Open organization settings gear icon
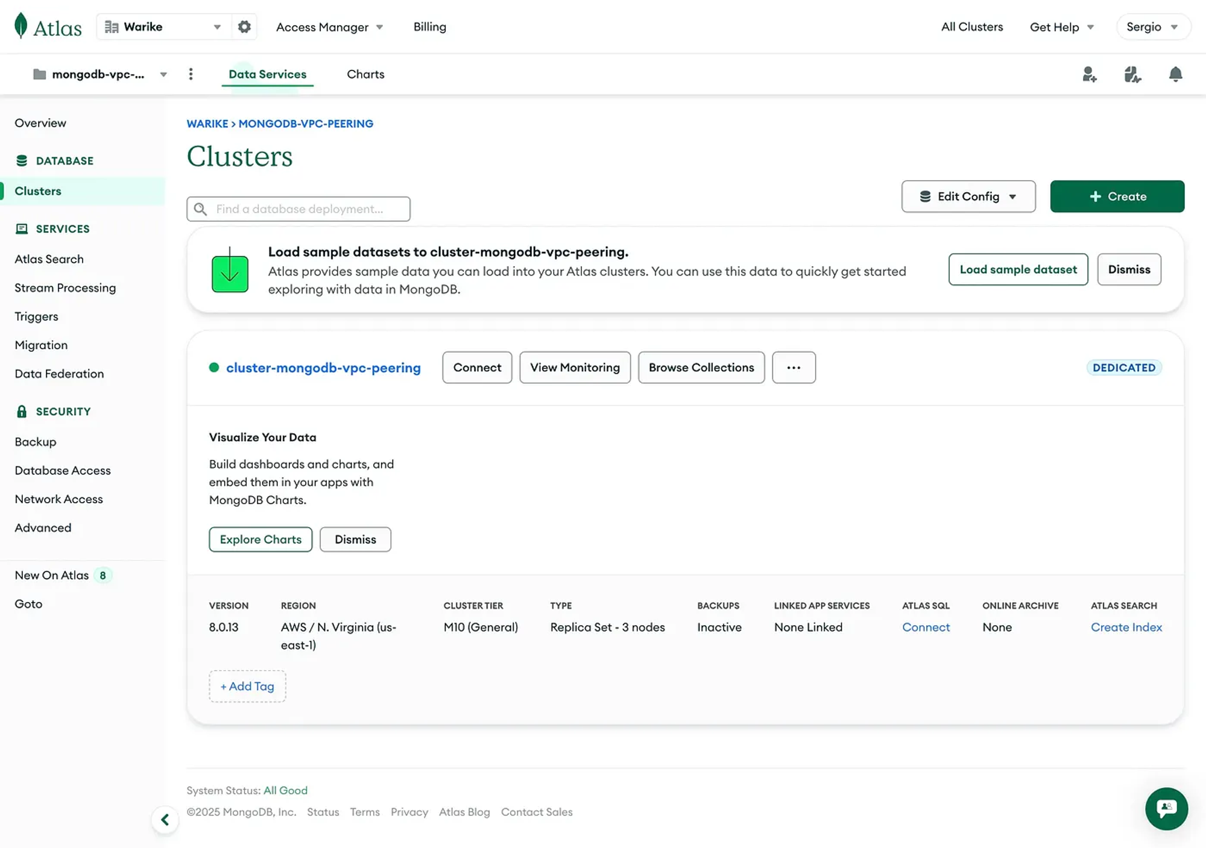 pyautogui.click(x=244, y=27)
